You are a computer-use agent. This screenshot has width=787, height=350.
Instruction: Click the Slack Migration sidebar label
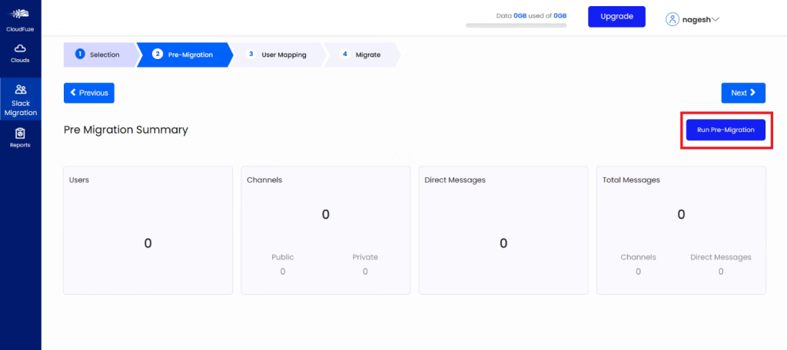click(x=21, y=107)
